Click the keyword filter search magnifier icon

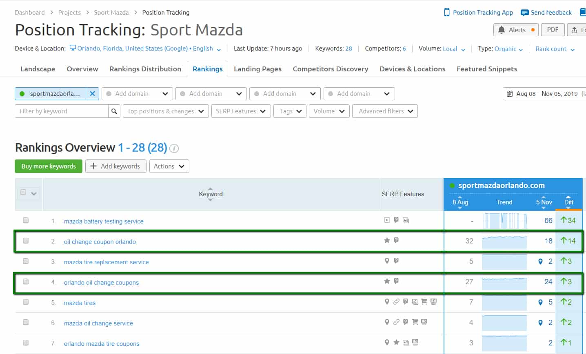coord(114,111)
